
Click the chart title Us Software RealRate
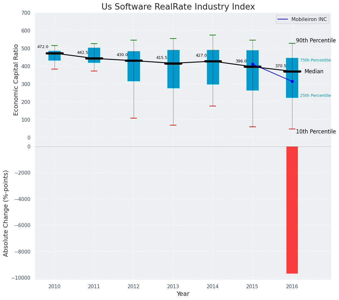tap(178, 7)
